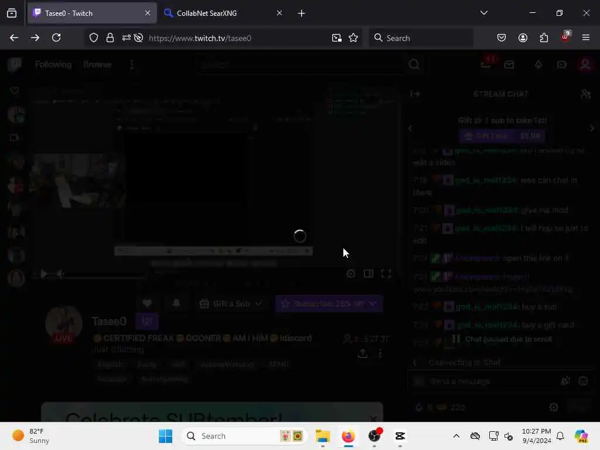This screenshot has width=600, height=450.
Task: Dismiss the Celebrate SUBtember banner
Action: [373, 418]
